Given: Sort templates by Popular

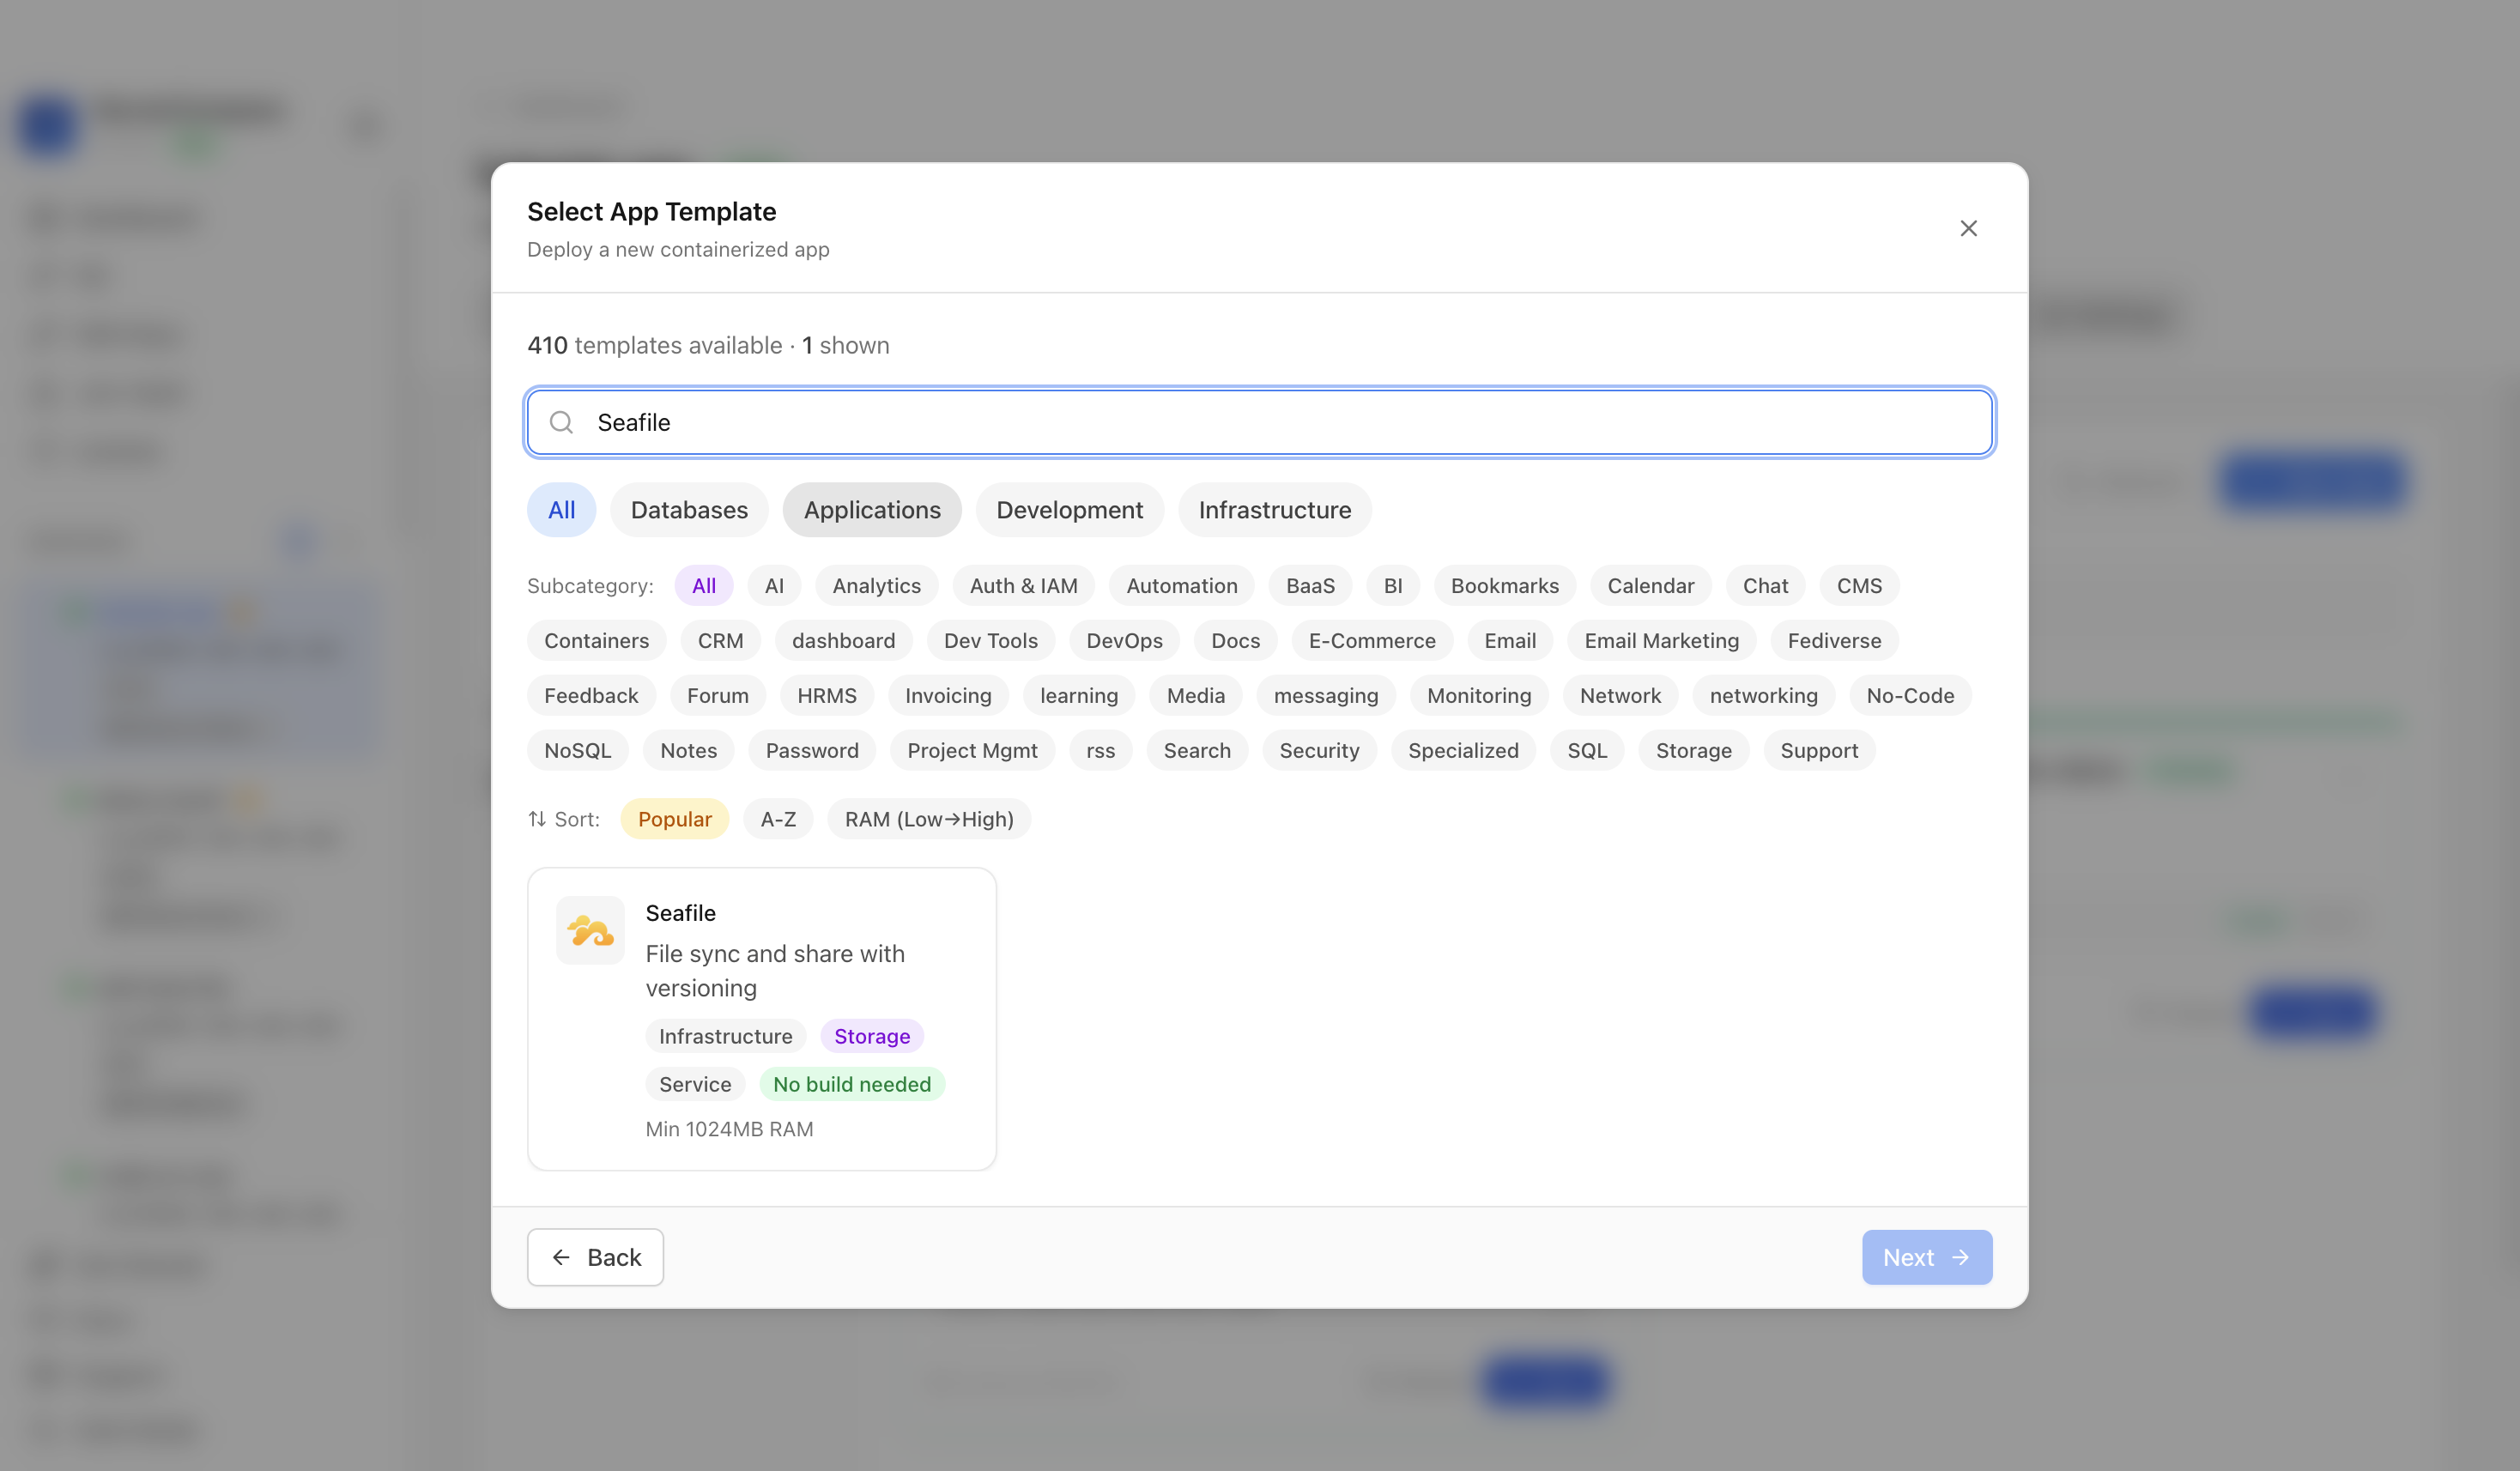Looking at the screenshot, I should 675,819.
